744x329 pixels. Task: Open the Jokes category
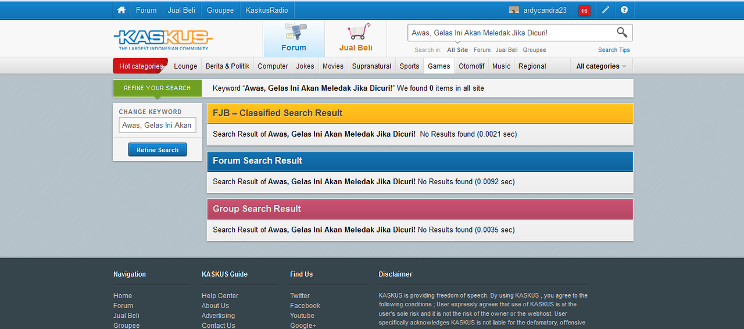[x=305, y=66]
